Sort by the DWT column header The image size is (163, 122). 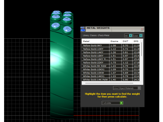127,41
